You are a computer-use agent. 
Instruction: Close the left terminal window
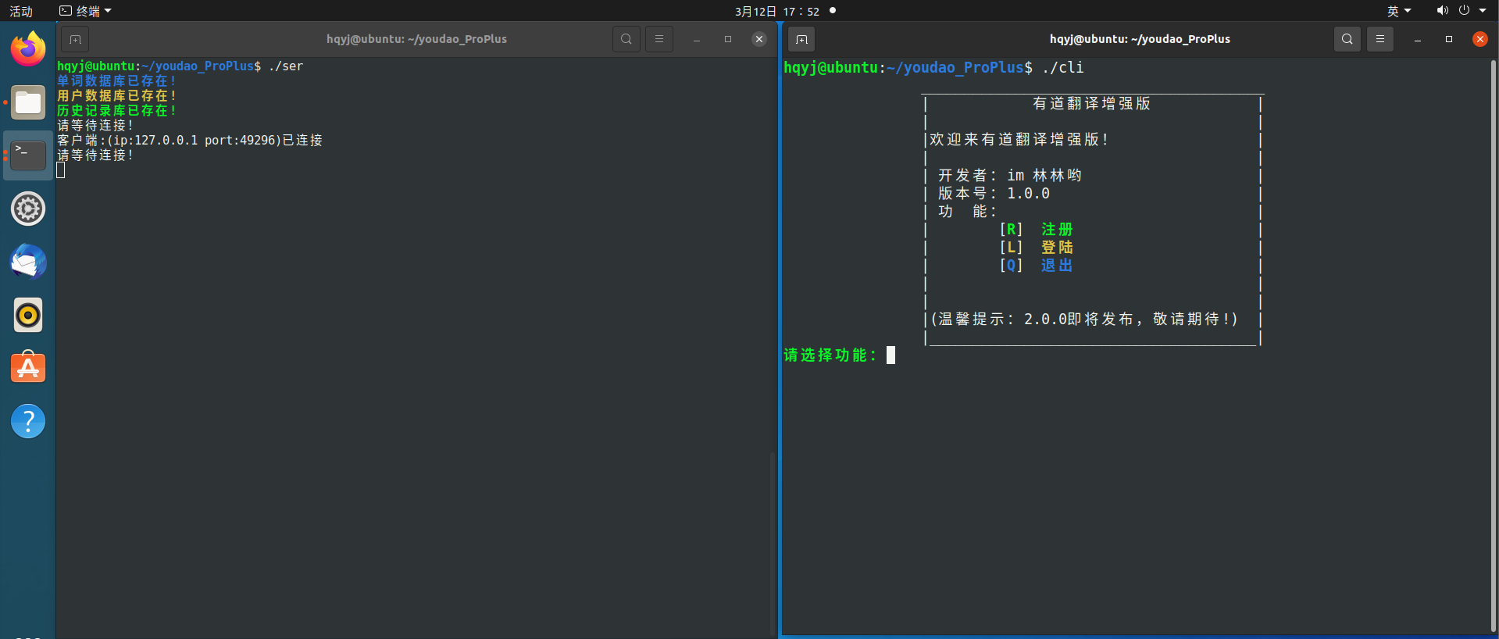759,39
